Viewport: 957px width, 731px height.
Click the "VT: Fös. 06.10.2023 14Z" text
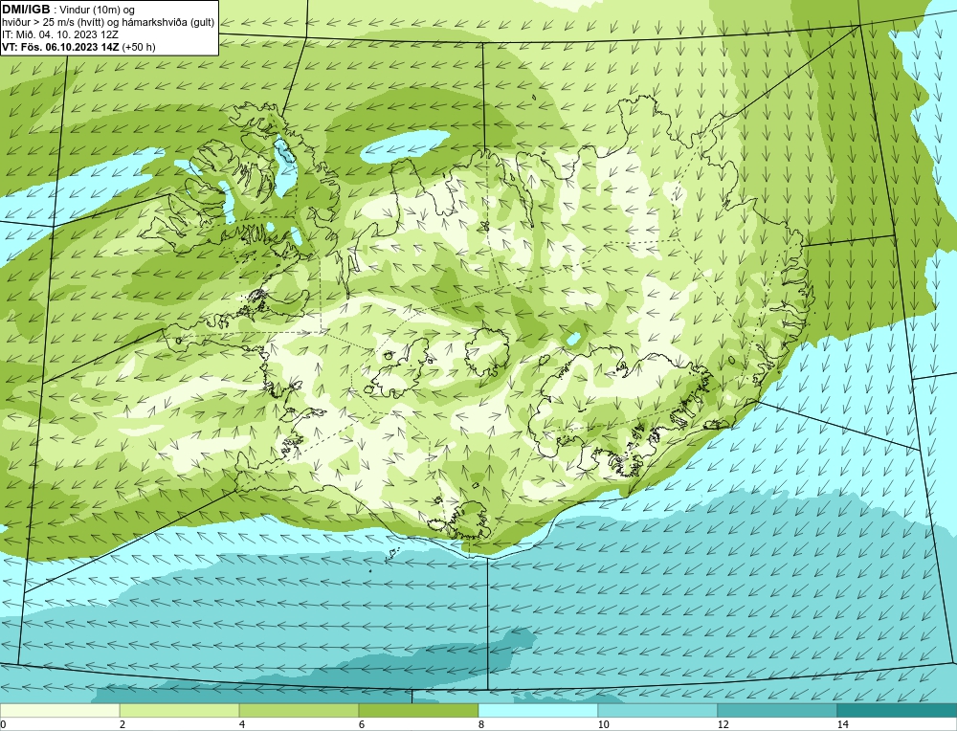click(x=60, y=47)
